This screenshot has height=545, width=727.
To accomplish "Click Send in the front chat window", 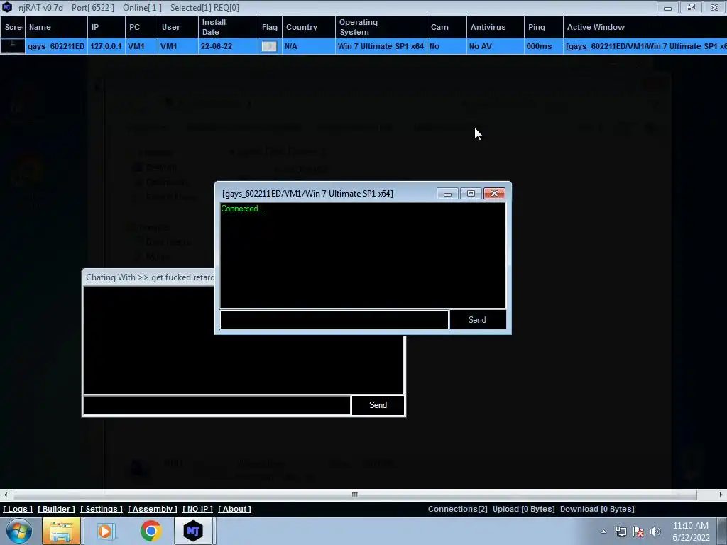I will [x=477, y=320].
